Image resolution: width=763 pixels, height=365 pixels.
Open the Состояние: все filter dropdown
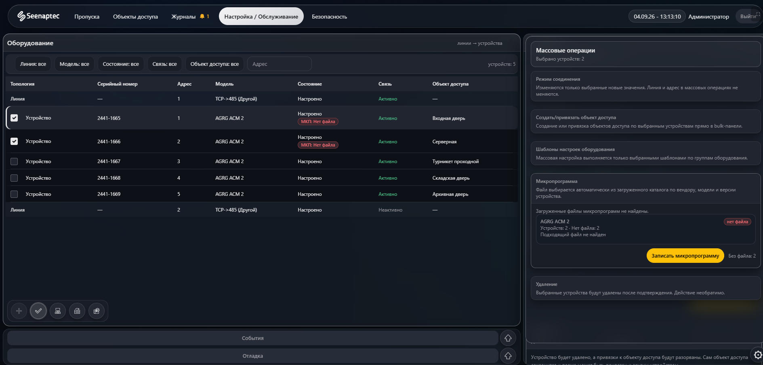pos(121,64)
